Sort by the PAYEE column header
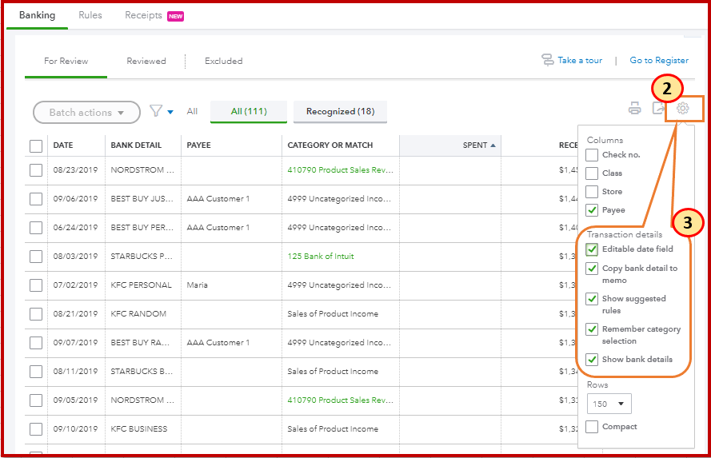This screenshot has width=711, height=458. pos(198,145)
